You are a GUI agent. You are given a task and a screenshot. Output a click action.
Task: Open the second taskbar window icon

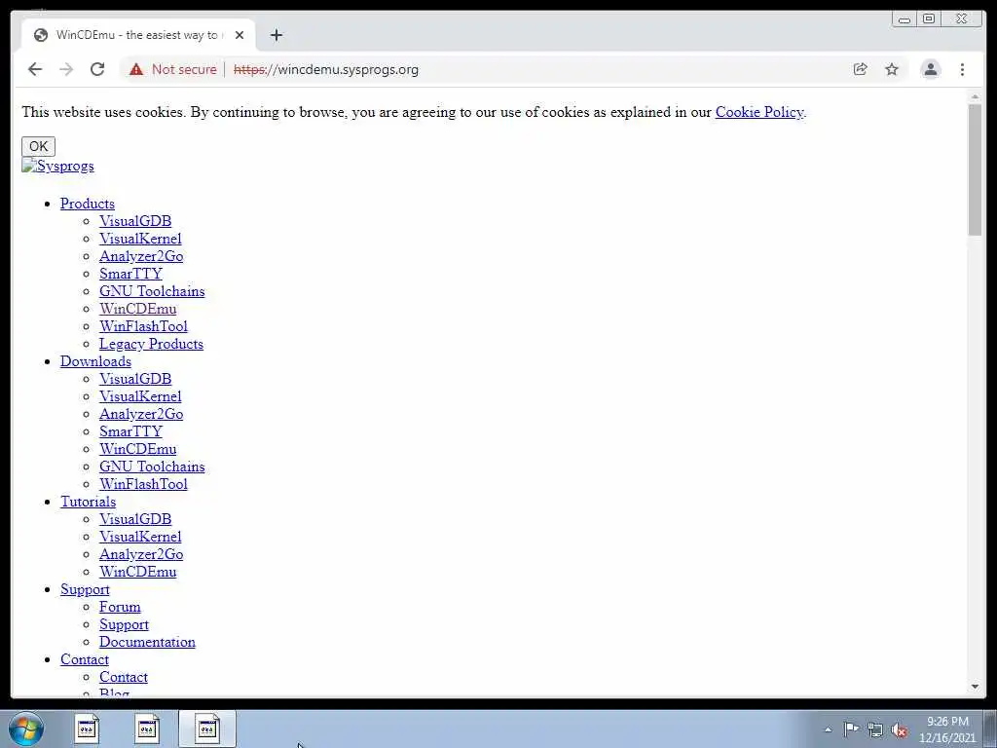(x=147, y=729)
